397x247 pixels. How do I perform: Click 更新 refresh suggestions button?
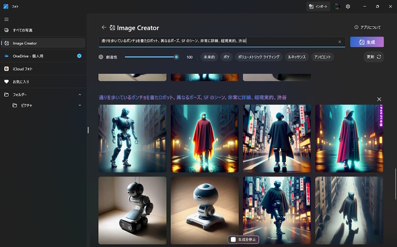(373, 57)
